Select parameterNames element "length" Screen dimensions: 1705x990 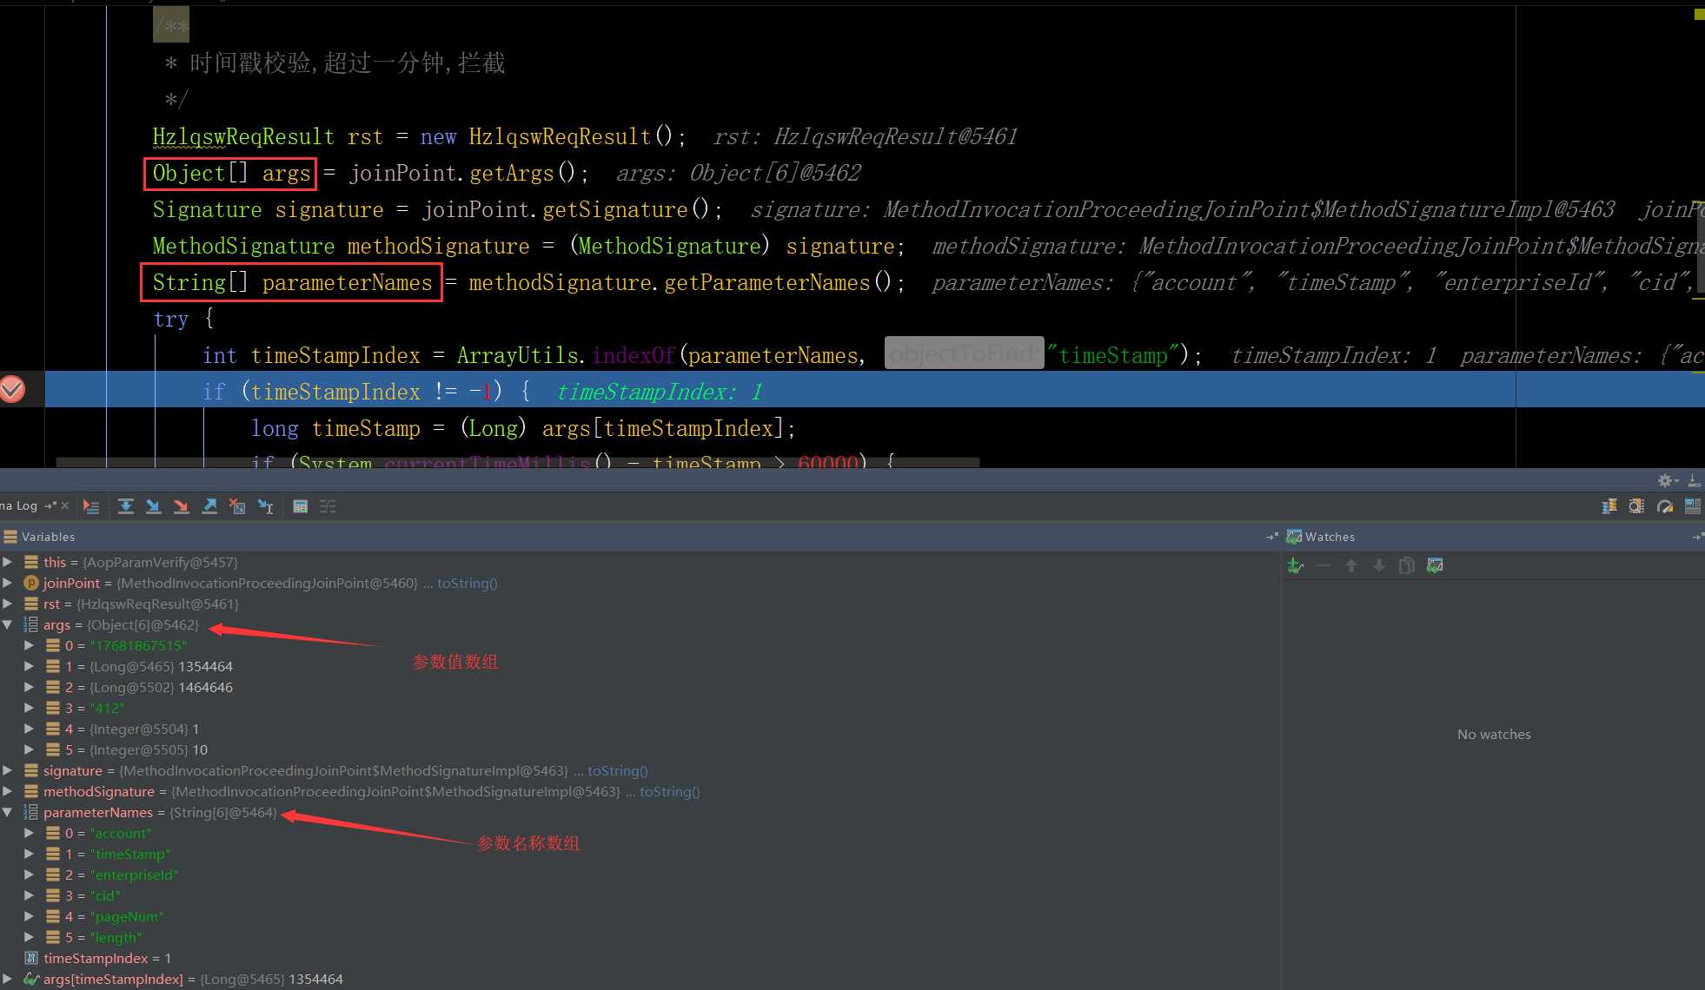(640, 937)
